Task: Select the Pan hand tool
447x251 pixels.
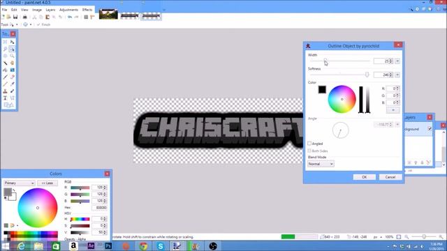Action: [12, 63]
